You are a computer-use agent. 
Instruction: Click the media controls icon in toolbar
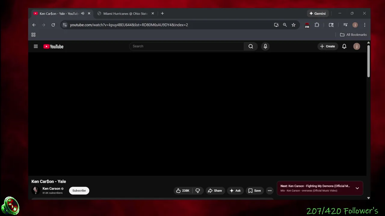point(345,25)
